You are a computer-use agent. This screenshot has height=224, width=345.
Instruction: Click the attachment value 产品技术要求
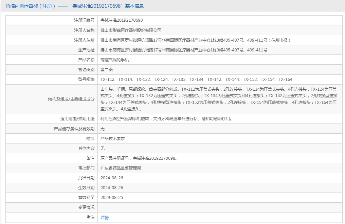pyautogui.click(x=113, y=138)
